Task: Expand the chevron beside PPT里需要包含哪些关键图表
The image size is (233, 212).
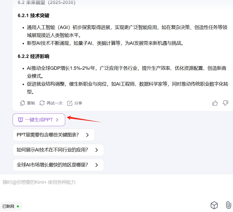Action: click(x=87, y=135)
